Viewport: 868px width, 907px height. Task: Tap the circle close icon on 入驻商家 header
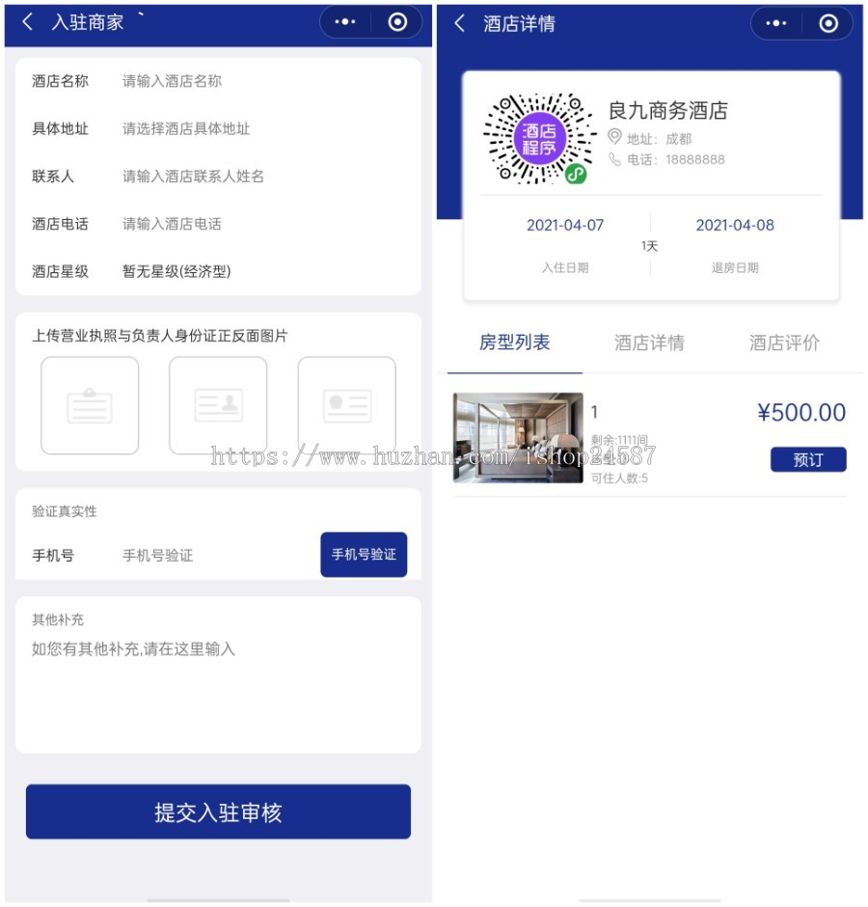pos(397,22)
